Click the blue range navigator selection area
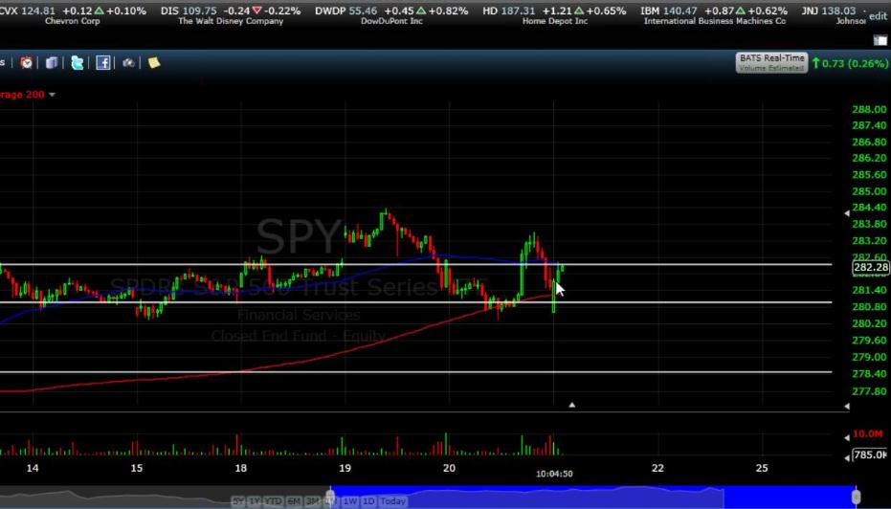Image resolution: width=891 pixels, height=509 pixels. tap(592, 496)
